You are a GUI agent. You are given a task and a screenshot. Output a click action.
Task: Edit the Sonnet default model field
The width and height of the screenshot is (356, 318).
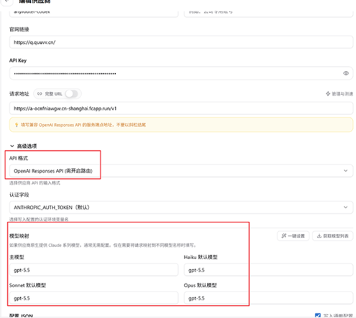[94, 298]
